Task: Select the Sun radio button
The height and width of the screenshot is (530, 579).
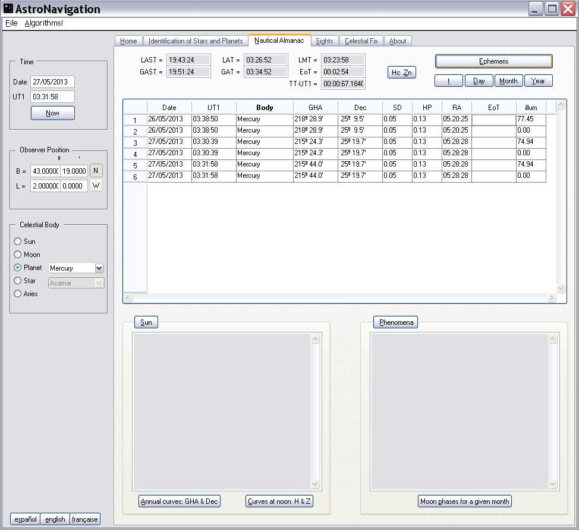Action: pos(18,242)
